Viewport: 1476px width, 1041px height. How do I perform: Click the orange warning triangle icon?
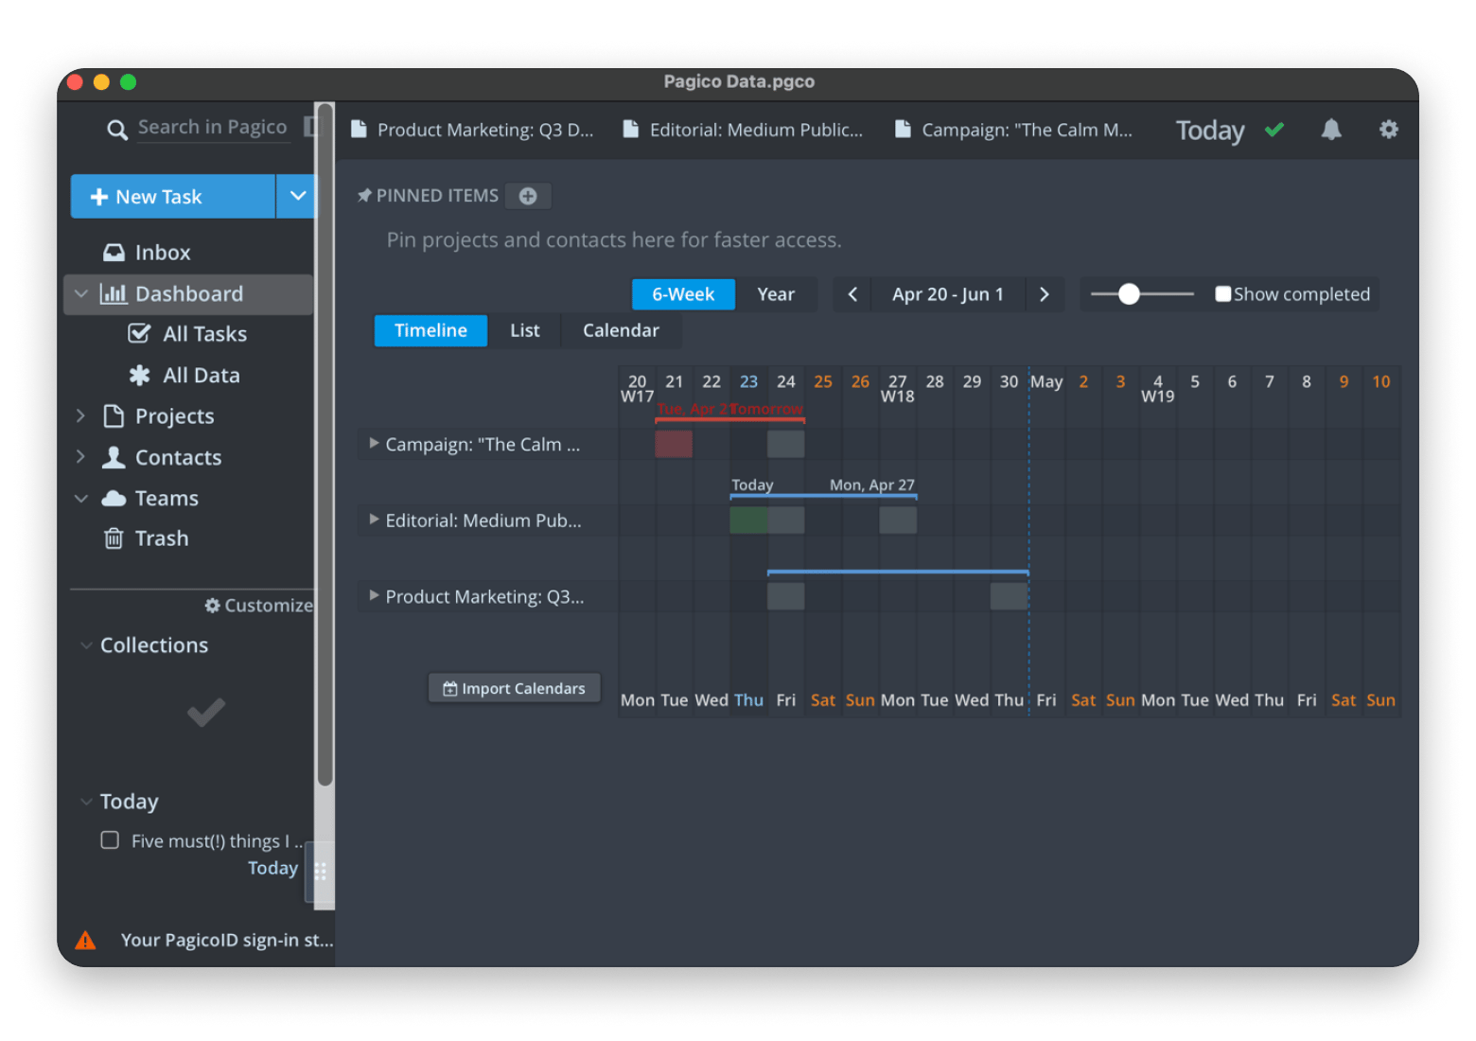click(x=85, y=940)
